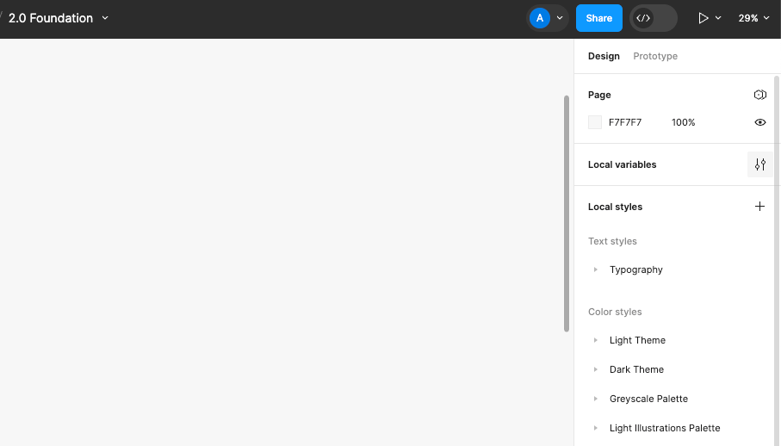
Task: Add a new local style with plus icon
Action: (x=759, y=206)
